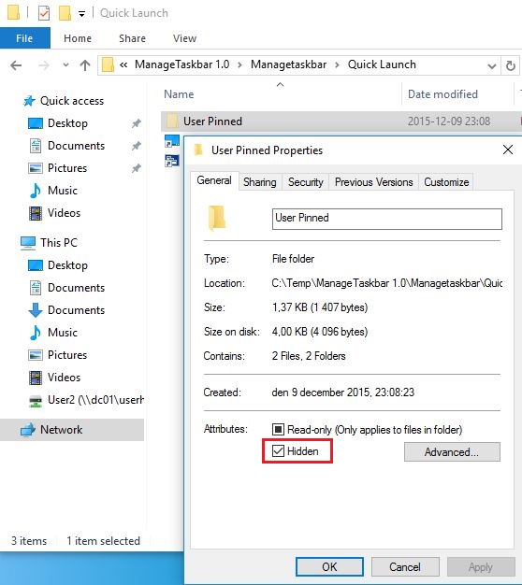The height and width of the screenshot is (585, 522).
Task: Expand the hidden path breadcrumb chevrons
Action: pos(123,64)
